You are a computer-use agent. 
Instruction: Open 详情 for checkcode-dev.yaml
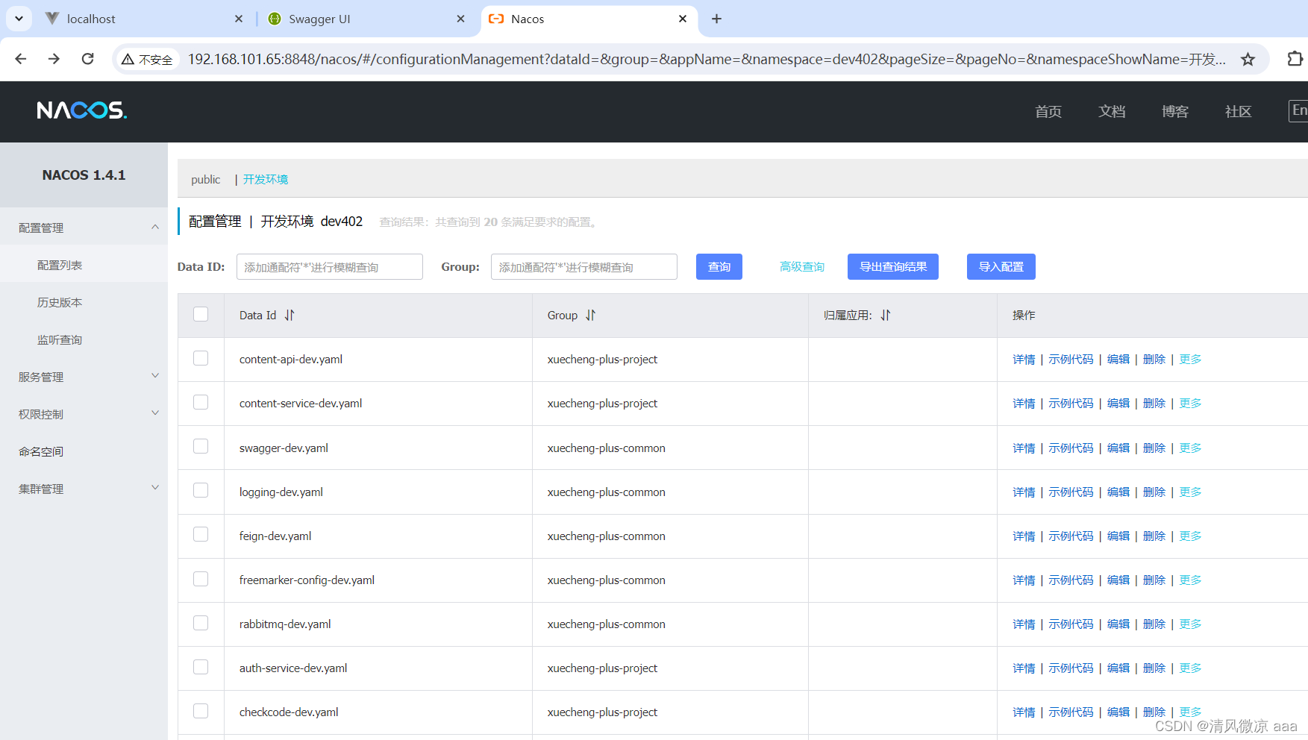coord(1024,712)
